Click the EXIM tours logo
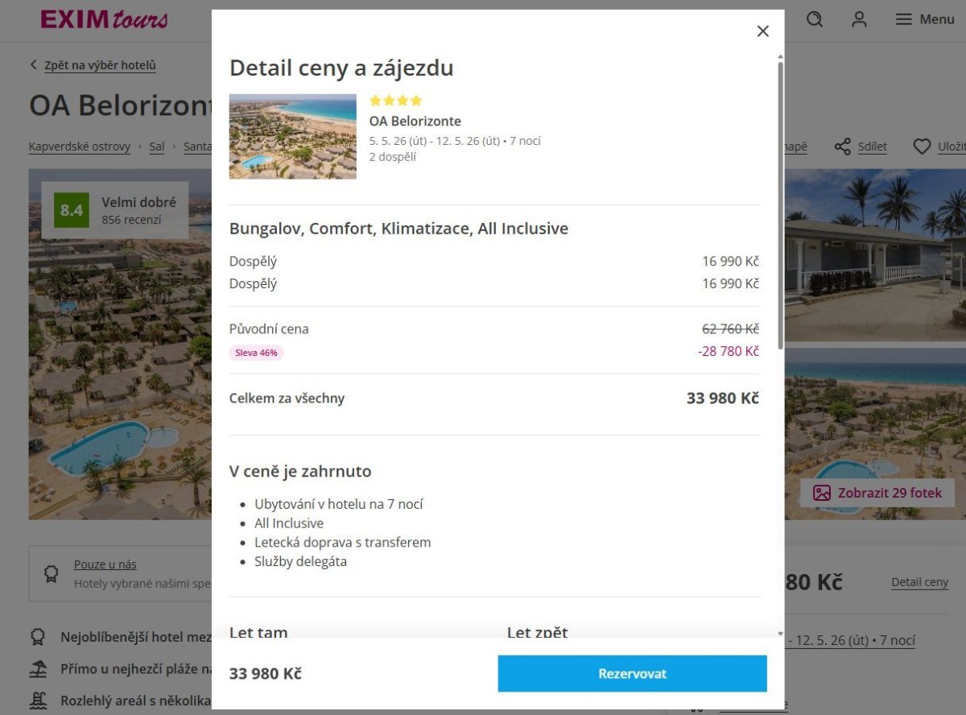 click(x=105, y=19)
